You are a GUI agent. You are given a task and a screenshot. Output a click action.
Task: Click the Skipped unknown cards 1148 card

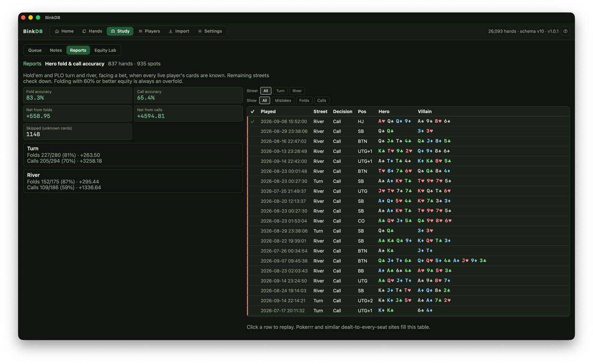tap(77, 132)
